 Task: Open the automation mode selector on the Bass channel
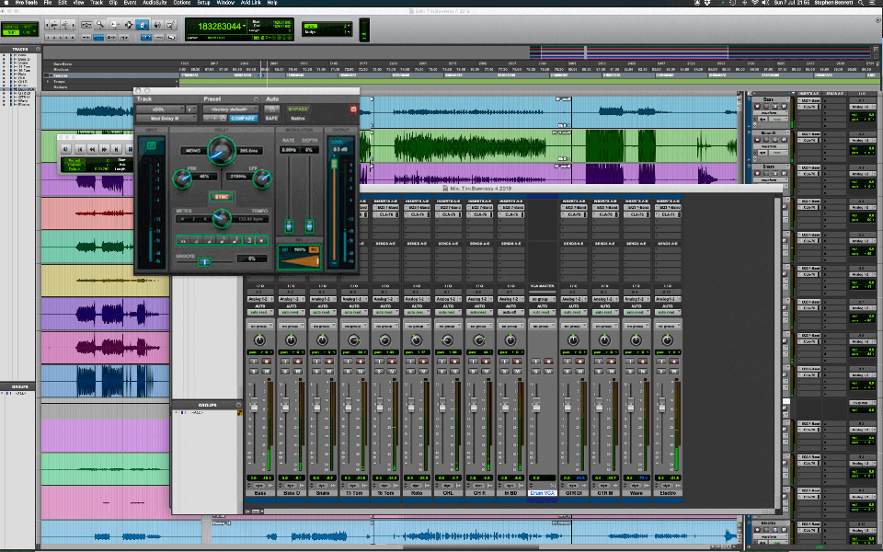point(259,312)
